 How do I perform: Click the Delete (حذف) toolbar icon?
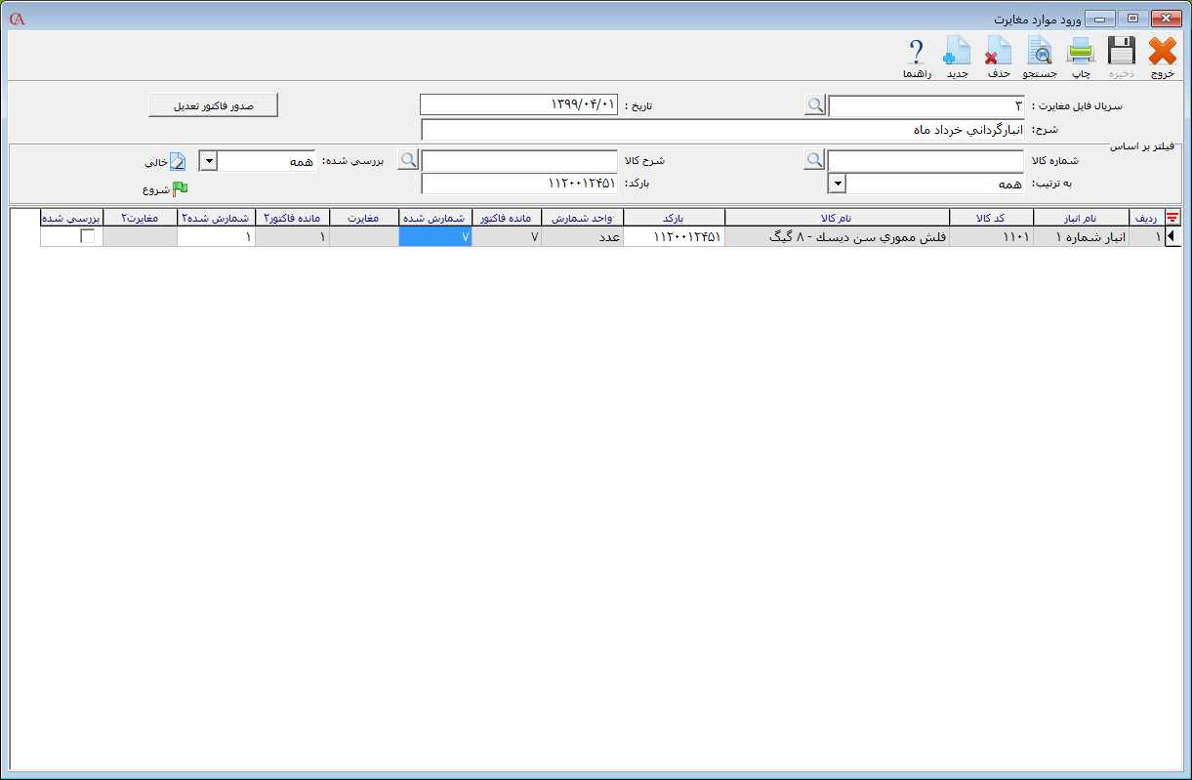coord(998,53)
